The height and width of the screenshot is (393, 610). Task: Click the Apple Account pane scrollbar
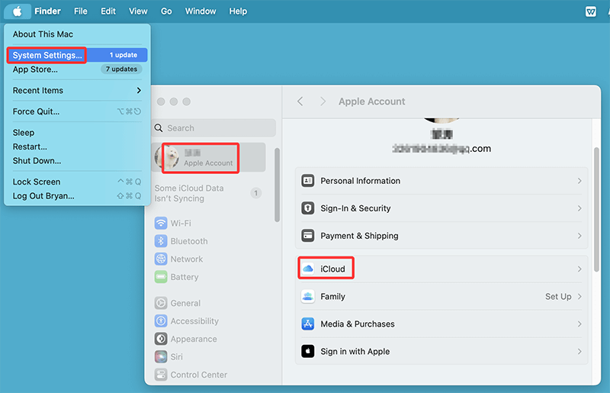coord(596,209)
